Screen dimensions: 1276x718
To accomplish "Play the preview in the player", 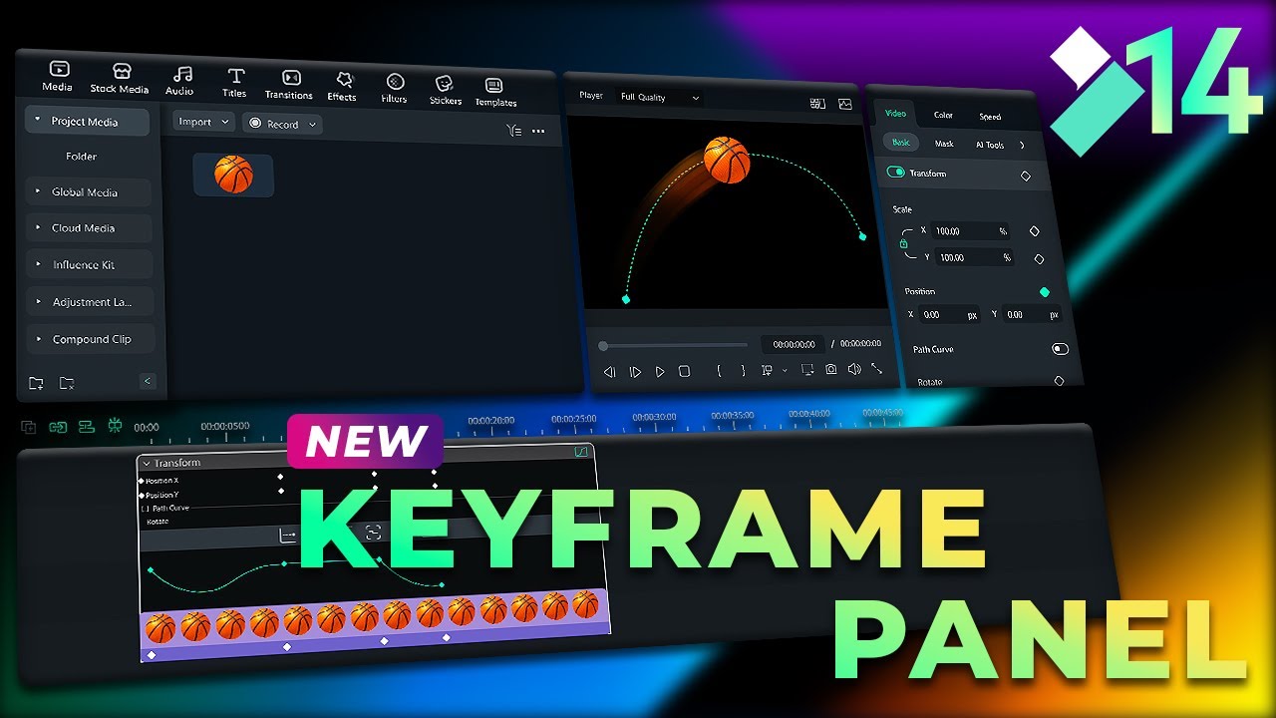I will [660, 372].
